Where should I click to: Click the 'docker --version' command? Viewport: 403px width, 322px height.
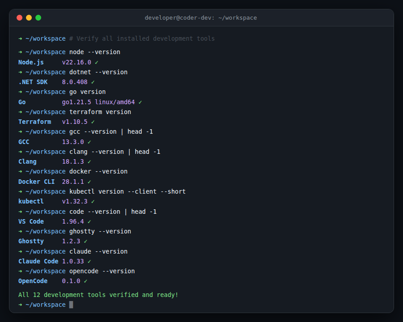99,172
